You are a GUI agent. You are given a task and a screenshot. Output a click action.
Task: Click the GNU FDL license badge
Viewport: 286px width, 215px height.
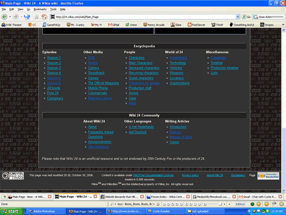13,176
